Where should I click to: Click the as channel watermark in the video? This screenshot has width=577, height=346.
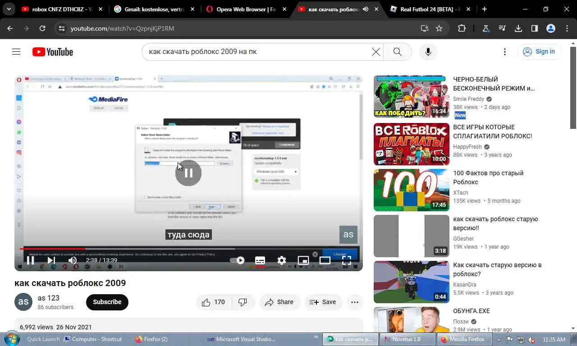(348, 234)
